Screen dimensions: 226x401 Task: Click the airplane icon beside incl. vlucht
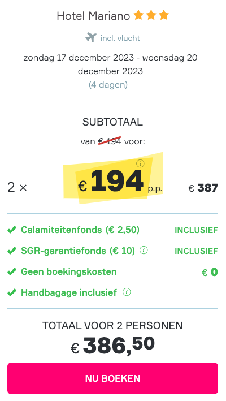[x=91, y=37]
